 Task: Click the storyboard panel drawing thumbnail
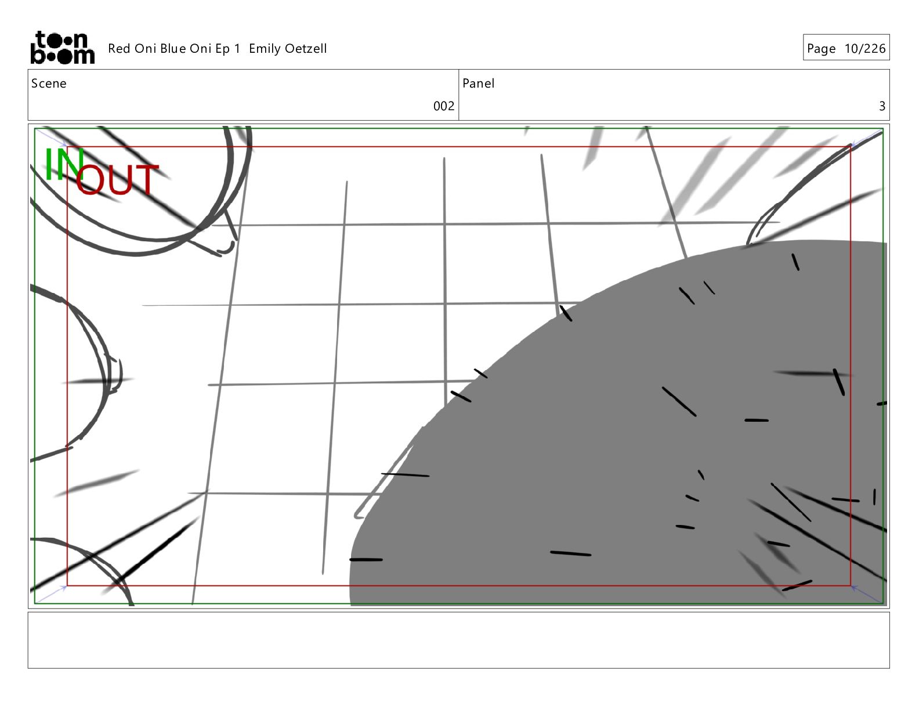click(458, 366)
